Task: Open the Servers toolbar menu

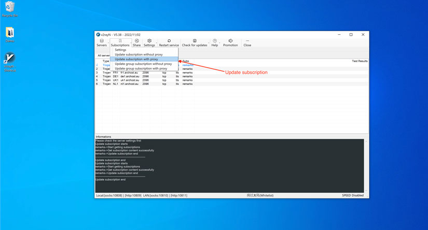Action: pyautogui.click(x=102, y=42)
